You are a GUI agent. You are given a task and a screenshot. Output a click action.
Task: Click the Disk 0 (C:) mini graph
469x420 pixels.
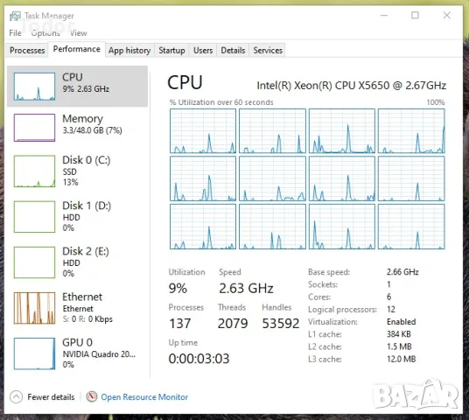point(34,171)
